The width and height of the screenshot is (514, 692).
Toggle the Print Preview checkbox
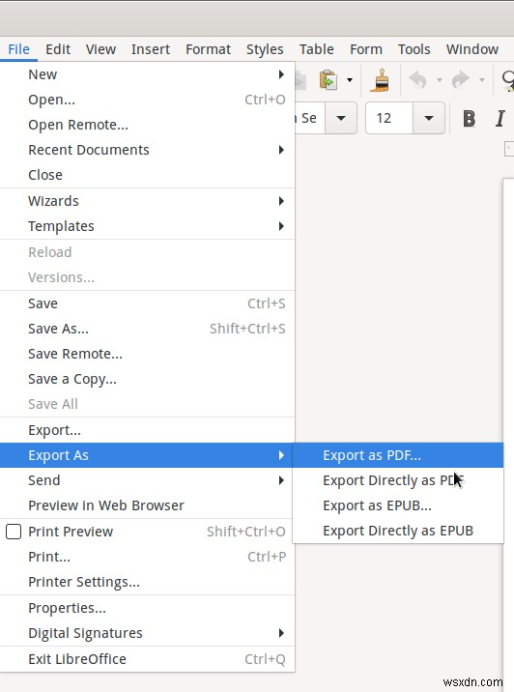(x=14, y=532)
